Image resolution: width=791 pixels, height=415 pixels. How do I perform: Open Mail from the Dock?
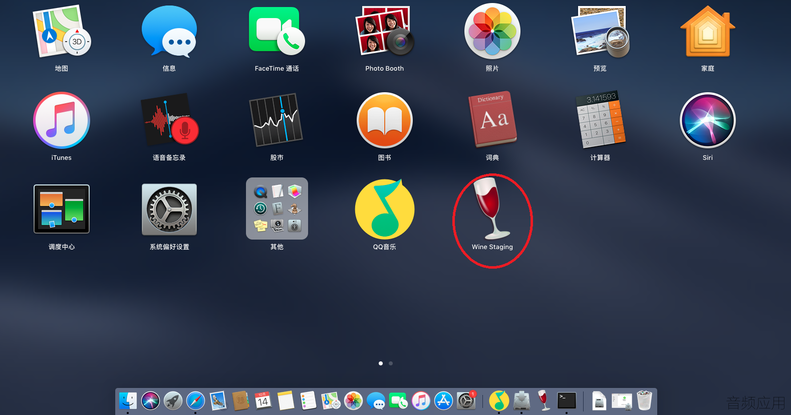coord(218,401)
